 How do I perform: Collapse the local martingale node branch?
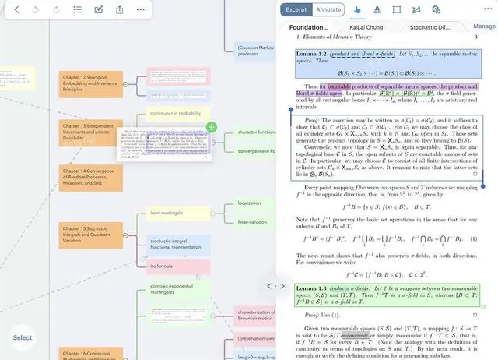tap(213, 214)
